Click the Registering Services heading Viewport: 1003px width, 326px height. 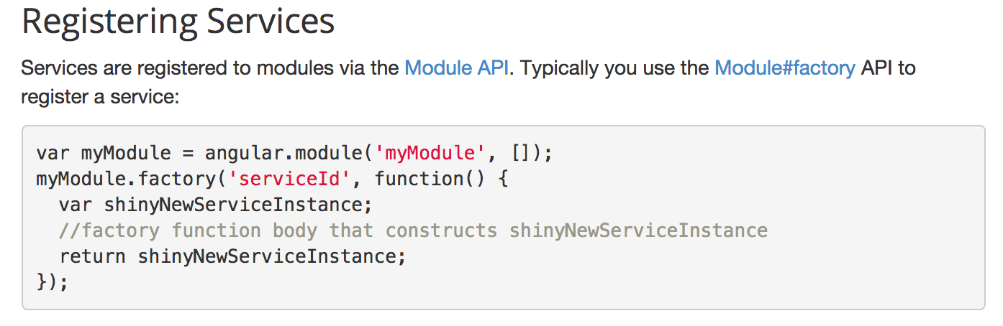coord(178,22)
